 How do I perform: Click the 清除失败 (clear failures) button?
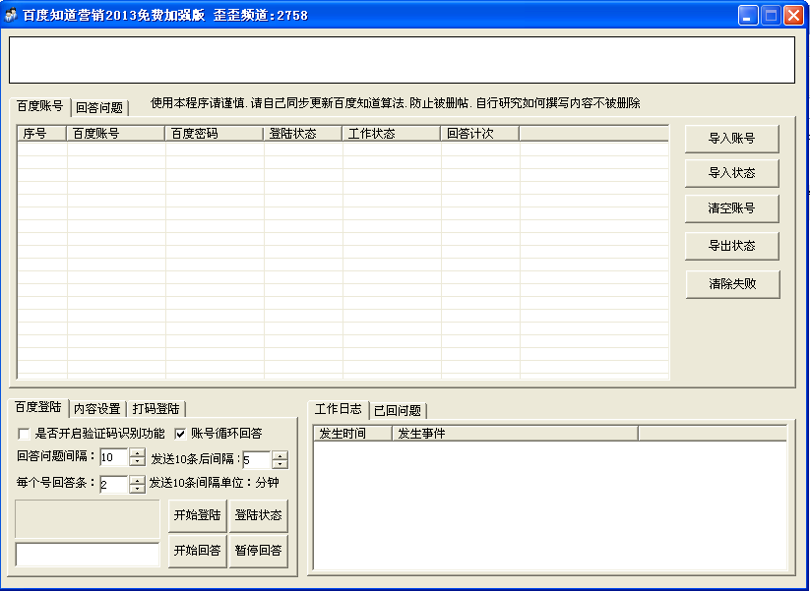click(731, 284)
